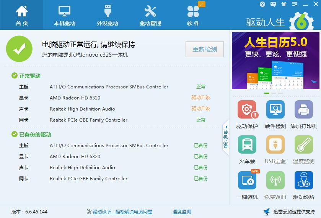Viewport: 321px width, 218px height.
Task: Click 驱动升级 for AMD Radeon HD 6320
Action: click(200, 98)
